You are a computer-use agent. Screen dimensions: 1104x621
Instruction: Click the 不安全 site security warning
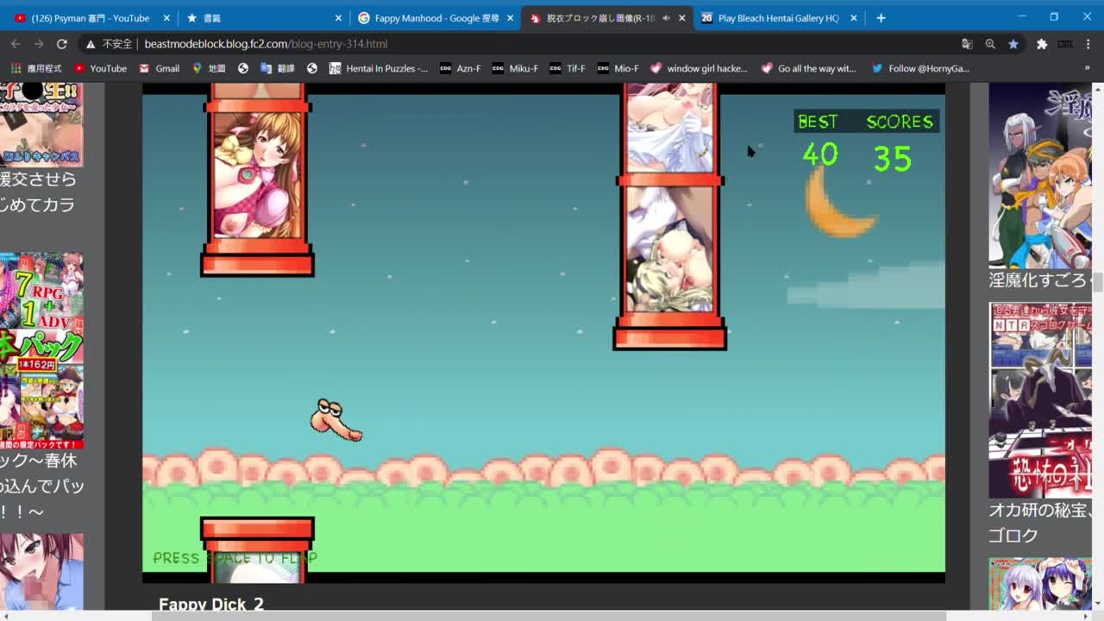click(109, 44)
